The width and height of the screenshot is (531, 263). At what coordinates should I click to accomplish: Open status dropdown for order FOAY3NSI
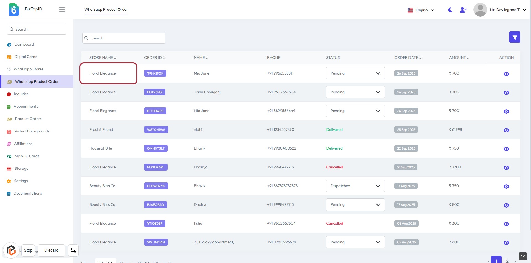(355, 92)
